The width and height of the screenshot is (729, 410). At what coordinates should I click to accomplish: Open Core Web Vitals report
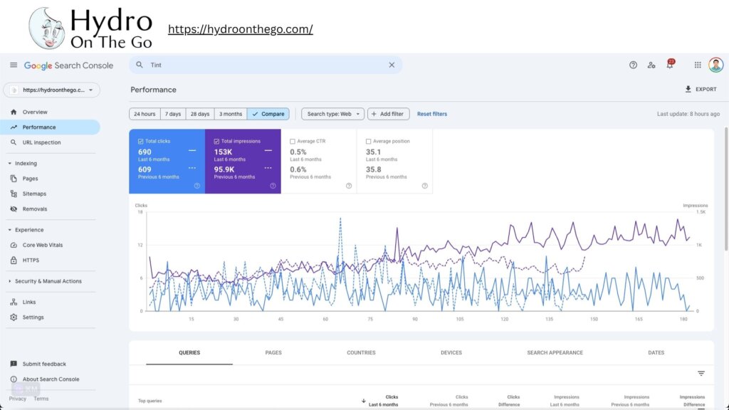click(x=42, y=245)
